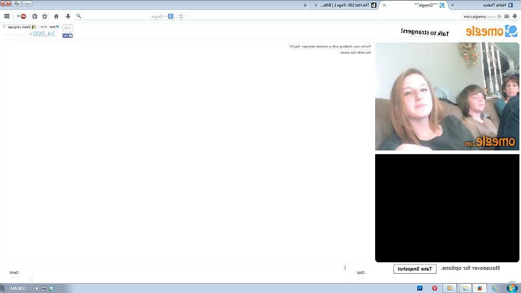Click the red Opera taskbar icon
This screenshot has height=293, width=521.
point(435,288)
